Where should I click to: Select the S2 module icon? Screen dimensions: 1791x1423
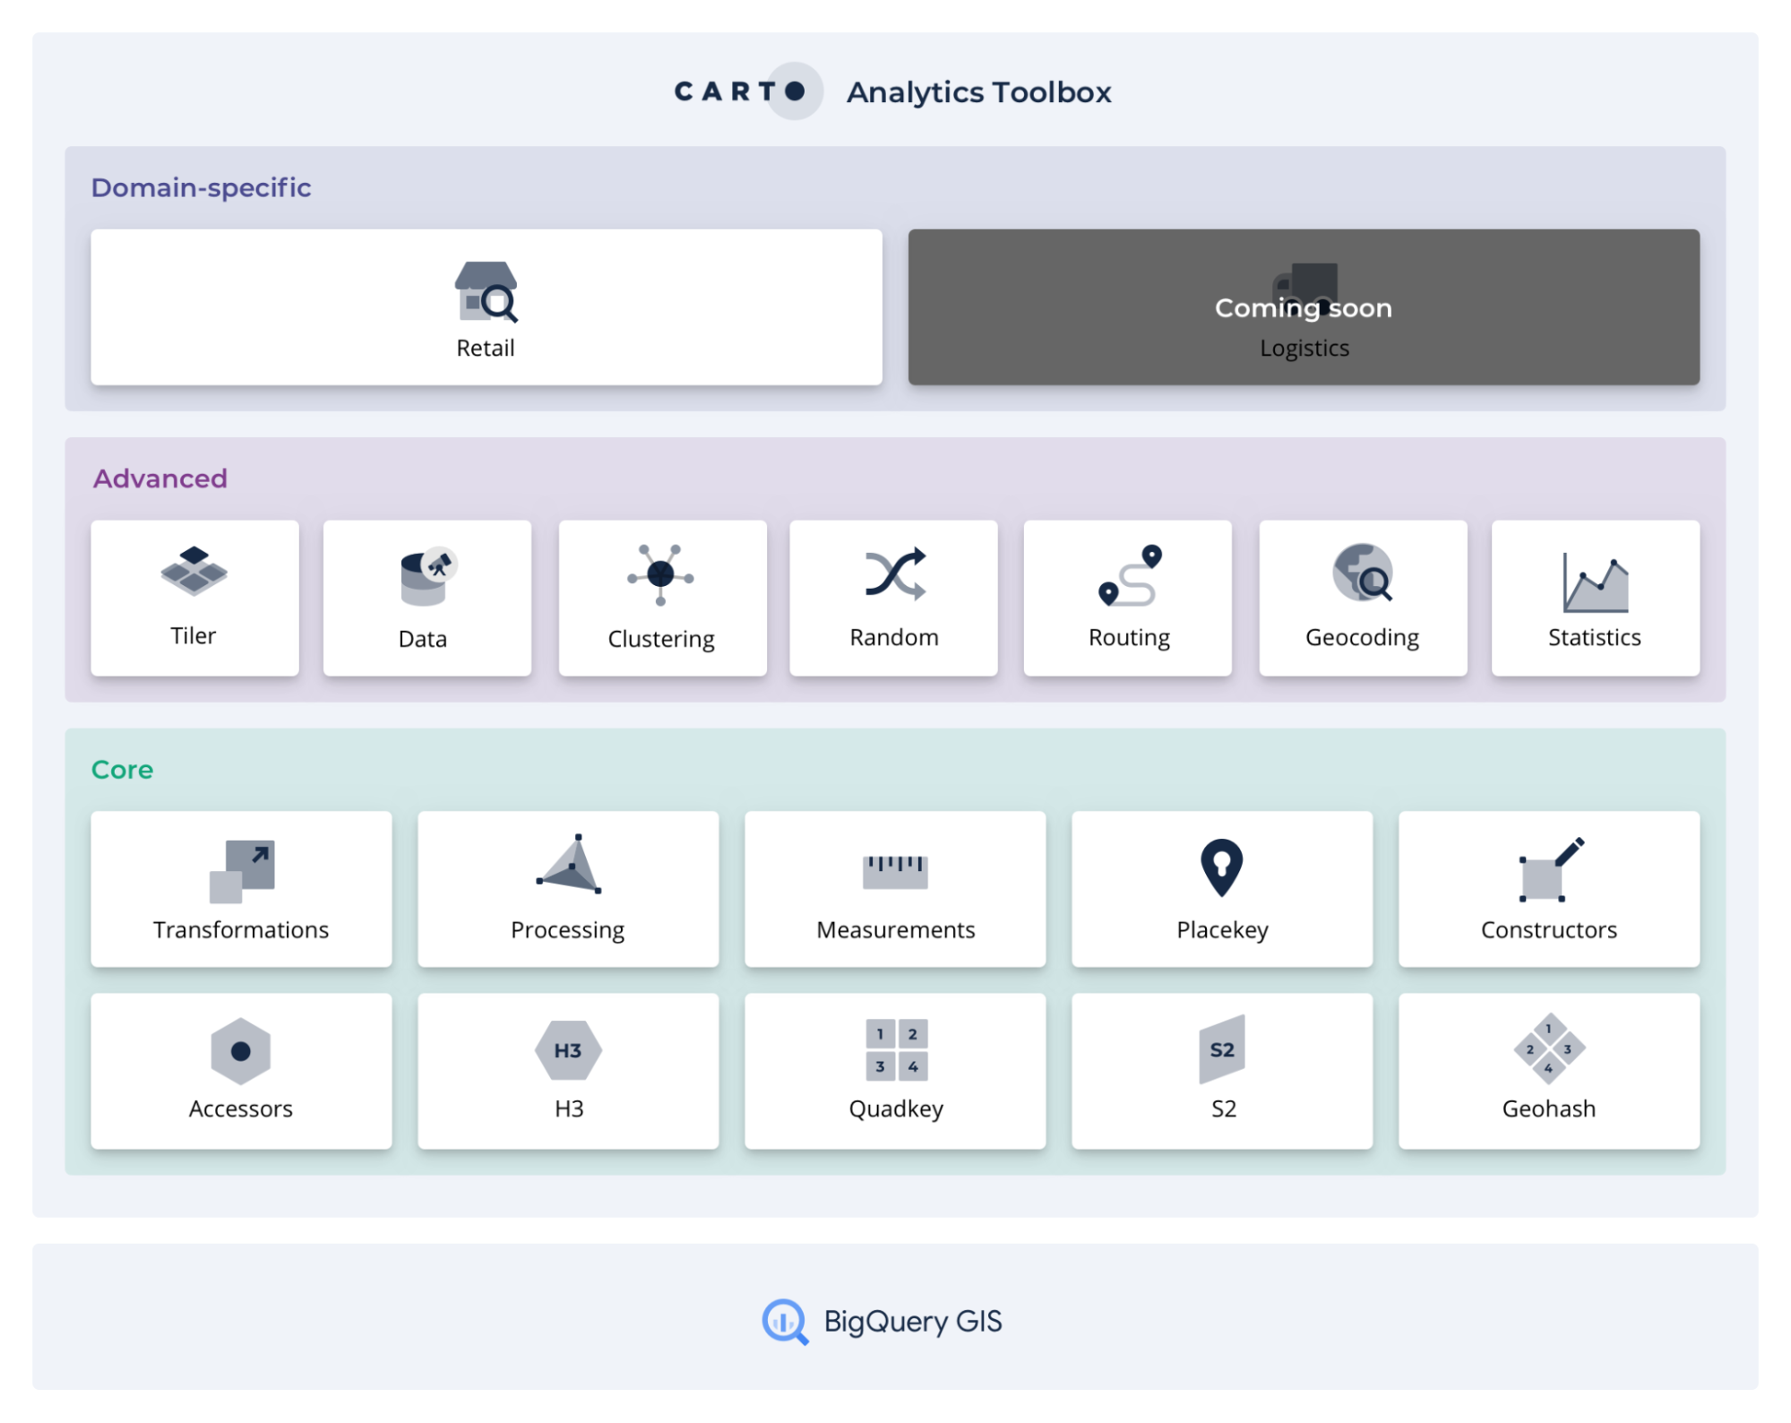[1221, 1050]
